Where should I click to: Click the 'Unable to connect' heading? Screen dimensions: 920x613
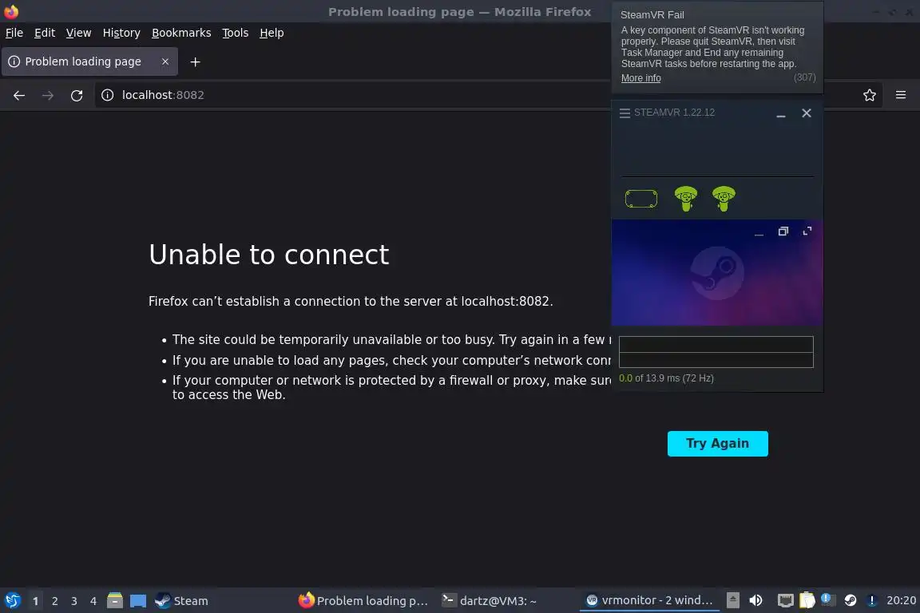(268, 255)
